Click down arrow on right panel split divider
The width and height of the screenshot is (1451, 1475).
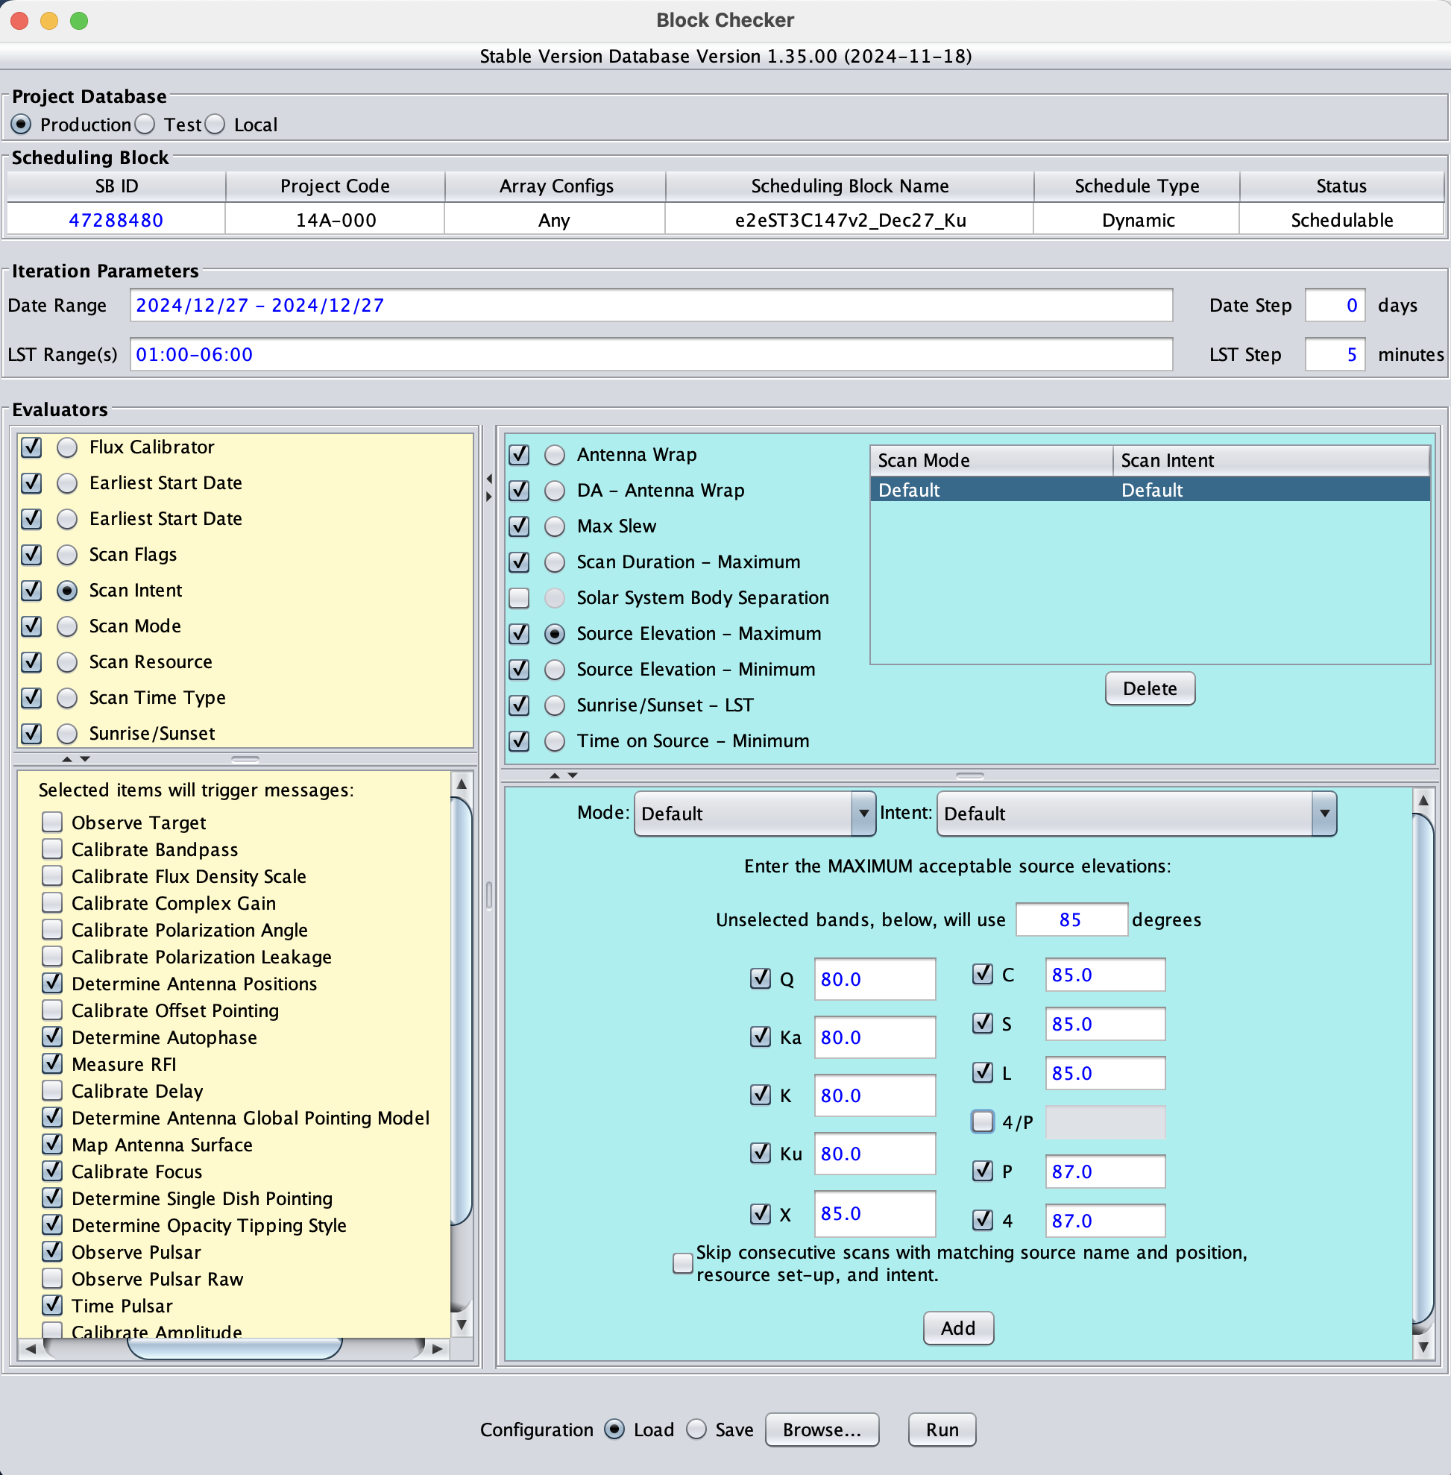click(x=573, y=776)
